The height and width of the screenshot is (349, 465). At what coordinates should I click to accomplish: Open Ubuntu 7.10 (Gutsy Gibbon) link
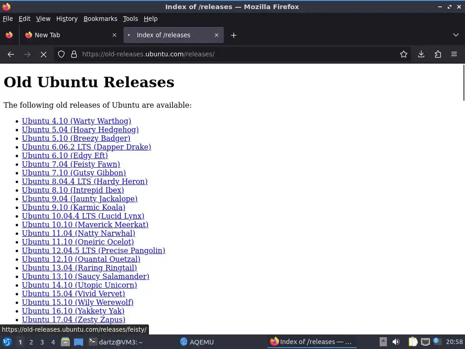pos(74,173)
